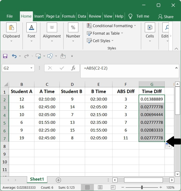Click the horizontal scrollbar right arrow

coord(172,180)
